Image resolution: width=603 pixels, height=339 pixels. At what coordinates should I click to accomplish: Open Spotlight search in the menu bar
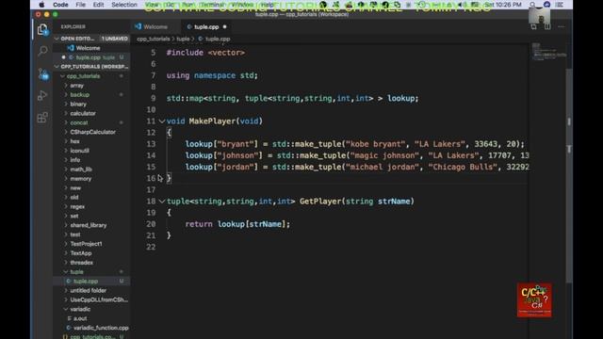pyautogui.click(x=532, y=5)
